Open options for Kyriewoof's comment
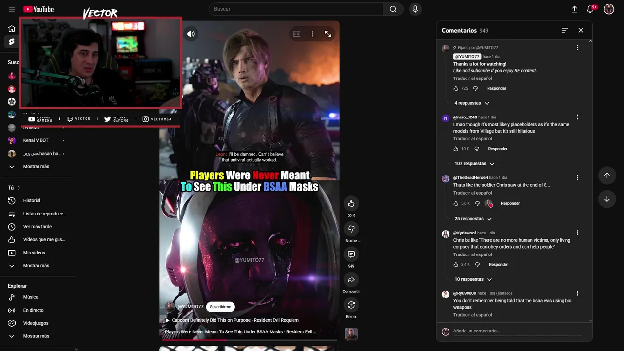This screenshot has width=624, height=351. pyautogui.click(x=577, y=233)
